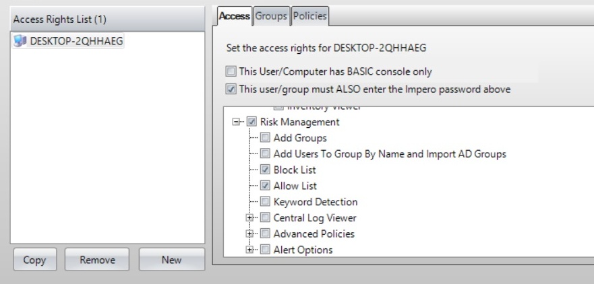The width and height of the screenshot is (594, 284).
Task: Click the DESKTOP-2QHHAEG computer icon
Action: tap(20, 42)
